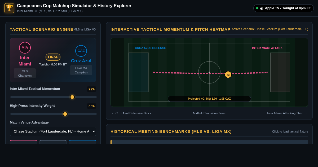Viewport: 318px width, 167px height.
Task: Click the Historical Meeting Benchmarks heading
Action: [171, 131]
